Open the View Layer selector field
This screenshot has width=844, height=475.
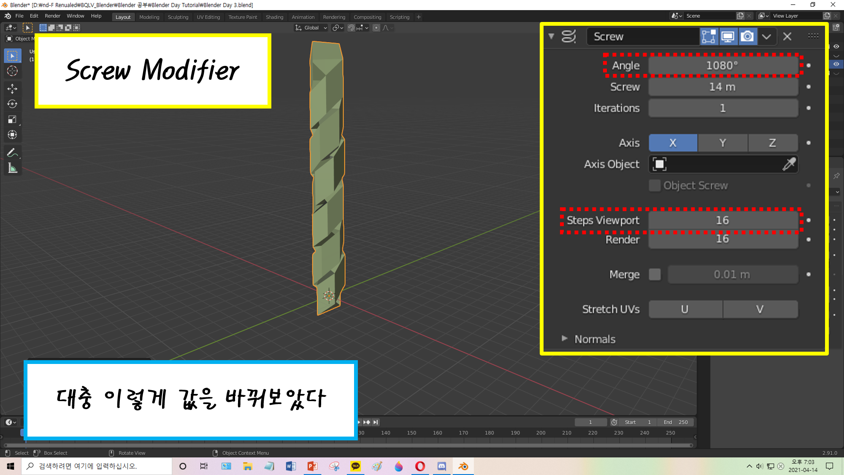[x=797, y=16]
